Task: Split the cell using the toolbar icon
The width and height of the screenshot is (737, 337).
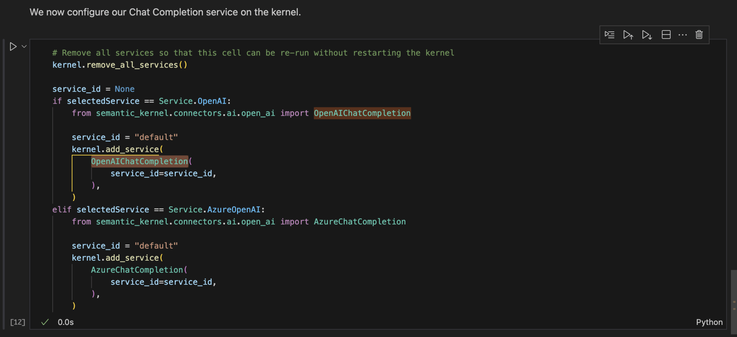Action: click(666, 35)
